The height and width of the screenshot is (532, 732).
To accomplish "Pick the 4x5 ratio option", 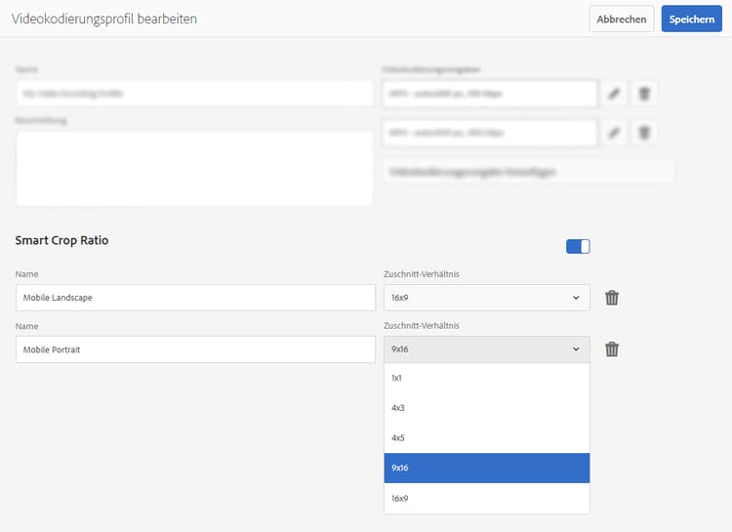I will (487, 438).
